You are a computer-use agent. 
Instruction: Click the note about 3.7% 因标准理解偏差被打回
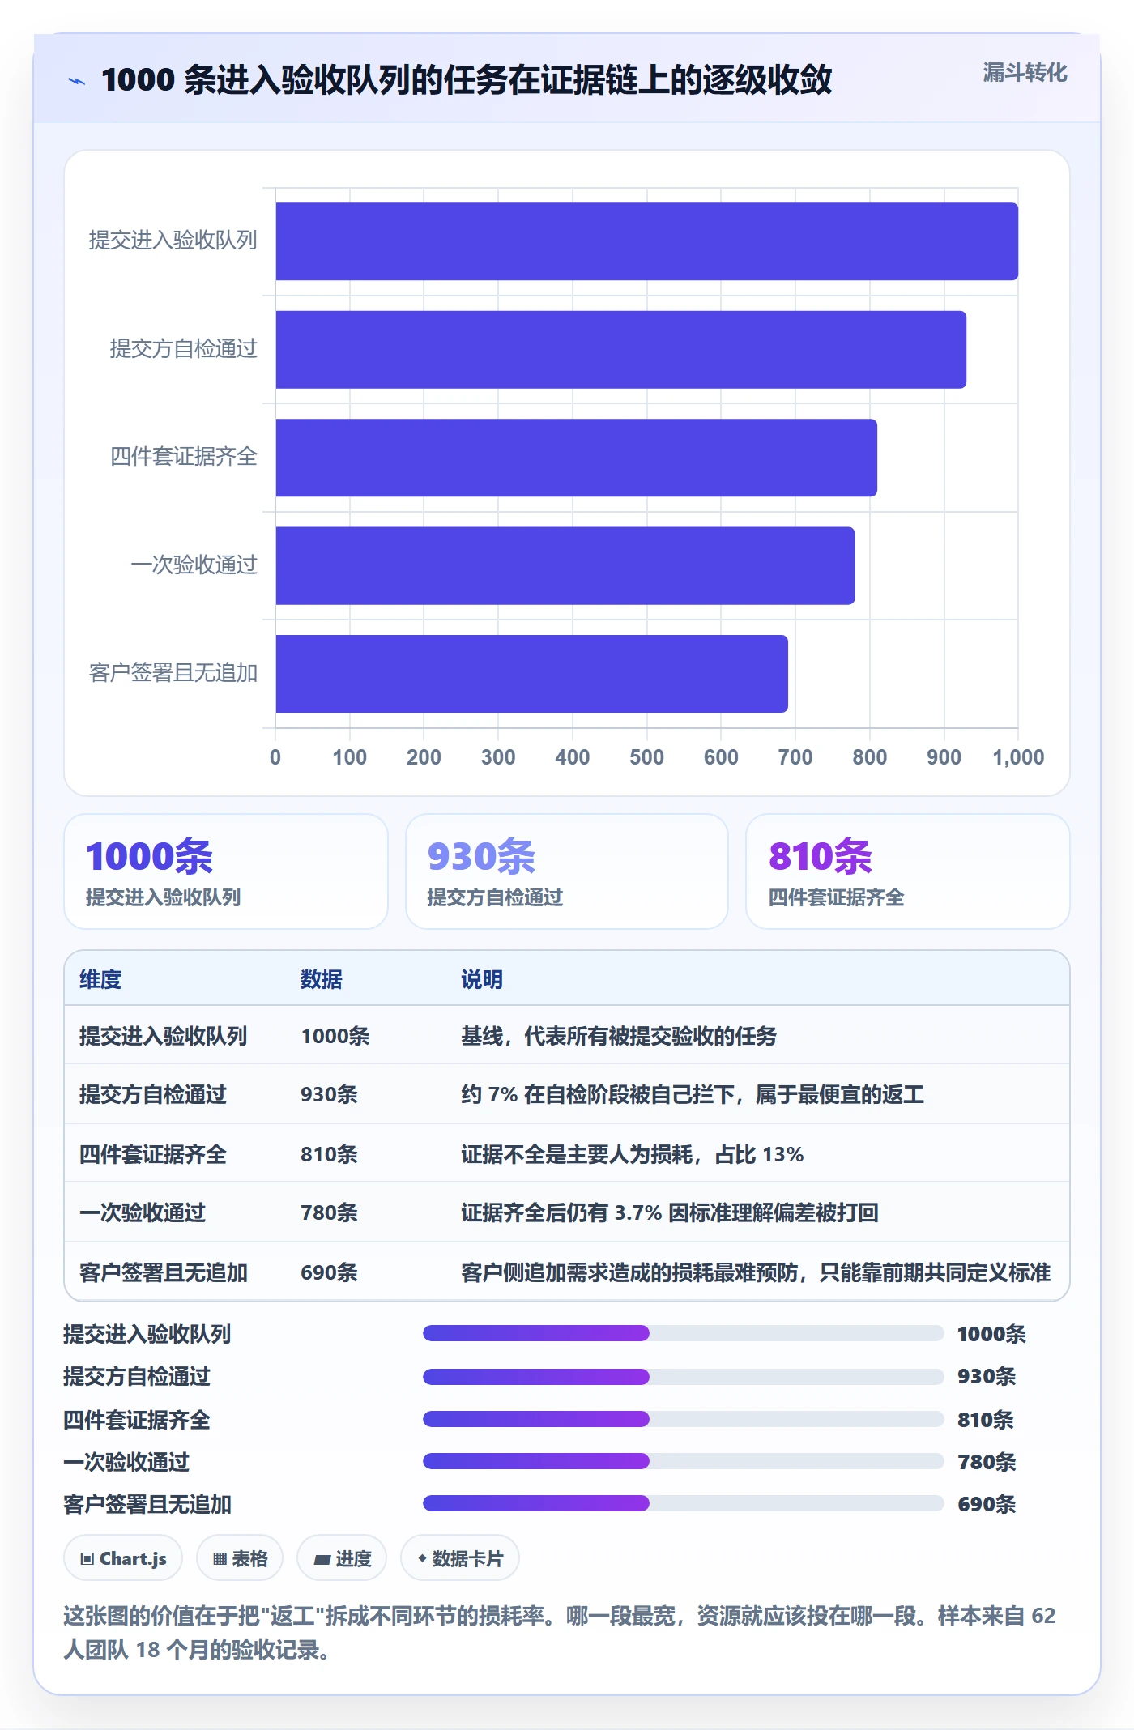tap(670, 1212)
